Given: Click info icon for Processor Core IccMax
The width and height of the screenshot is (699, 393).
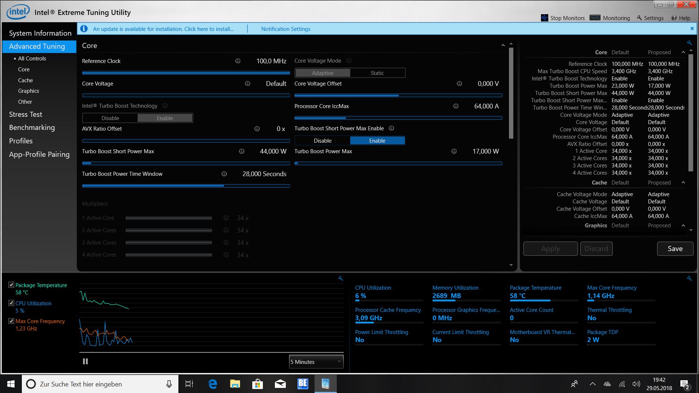Looking at the screenshot, I should pos(456,106).
